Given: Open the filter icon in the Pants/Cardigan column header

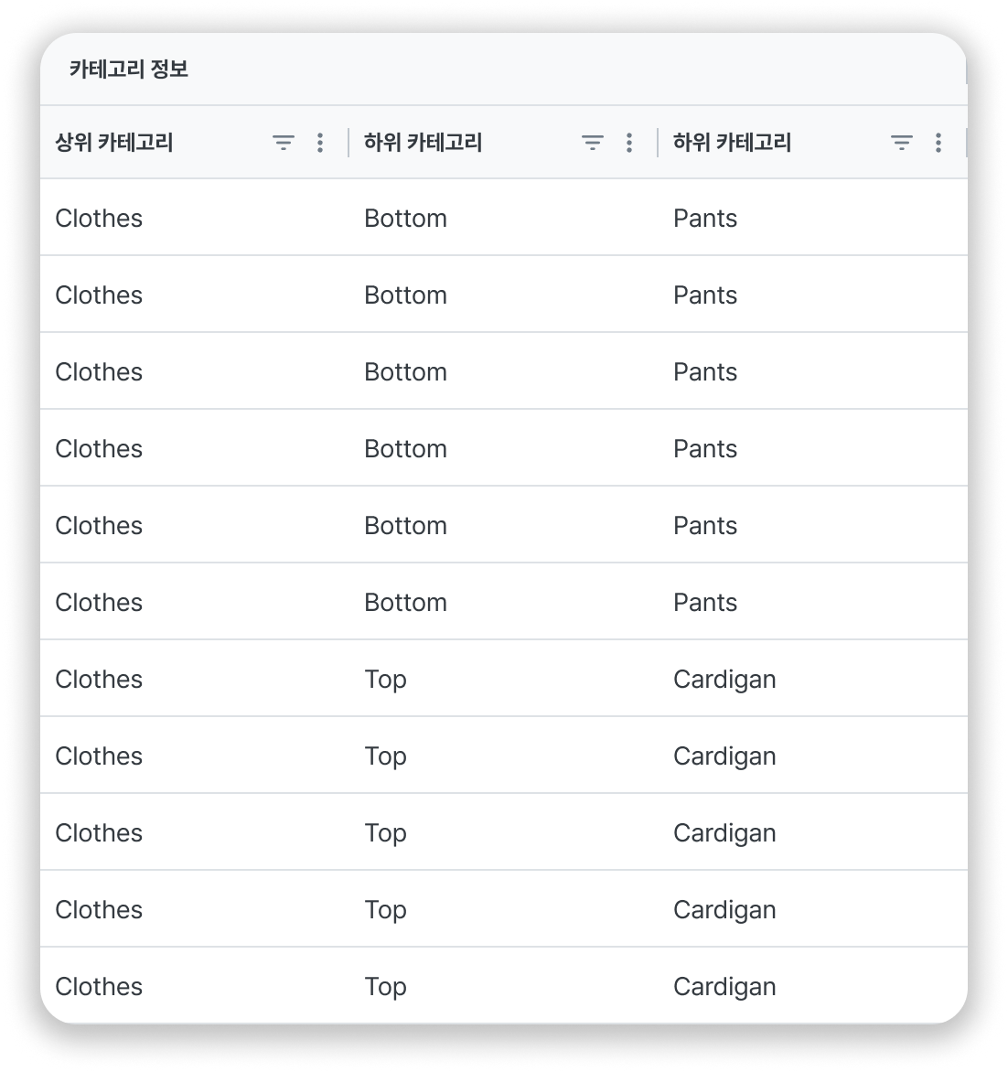Looking at the screenshot, I should [x=901, y=142].
